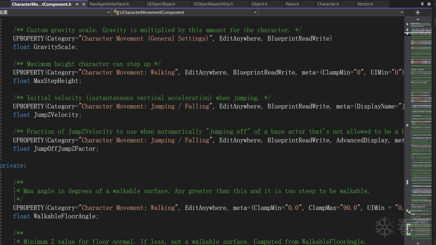
Task: Switch to the NavAgentInterface.h tab
Action: (109, 4)
